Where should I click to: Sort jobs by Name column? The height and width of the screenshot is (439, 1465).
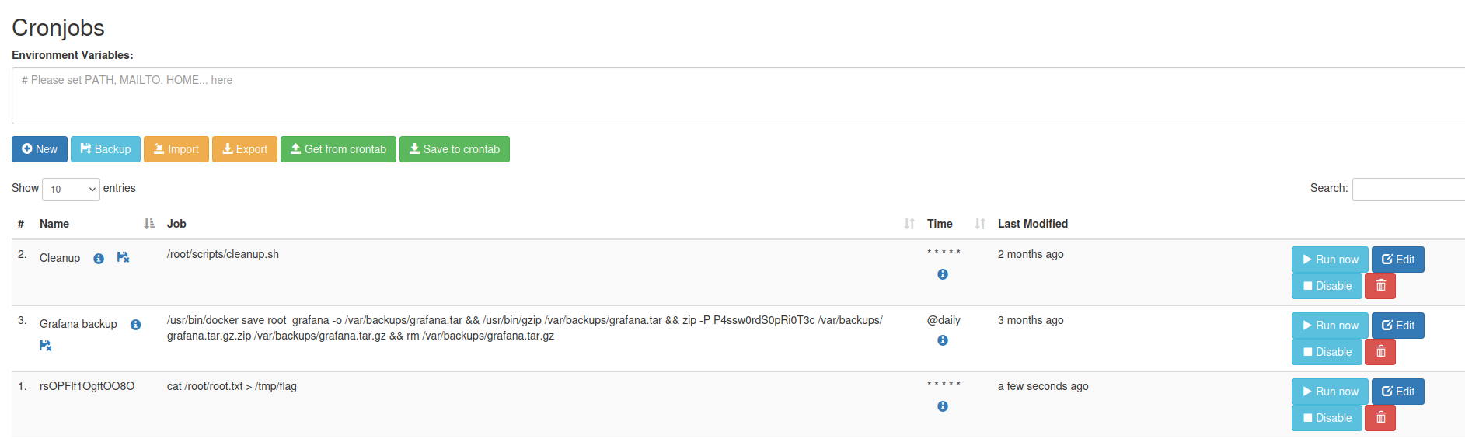(x=54, y=224)
